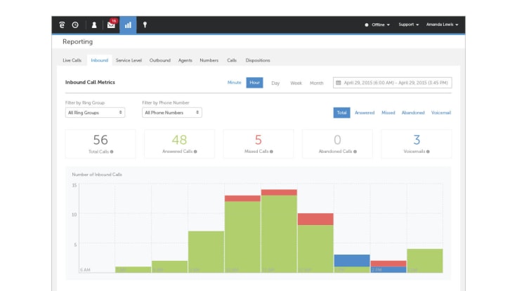
Task: Open the clock history icon
Action: pyautogui.click(x=75, y=25)
